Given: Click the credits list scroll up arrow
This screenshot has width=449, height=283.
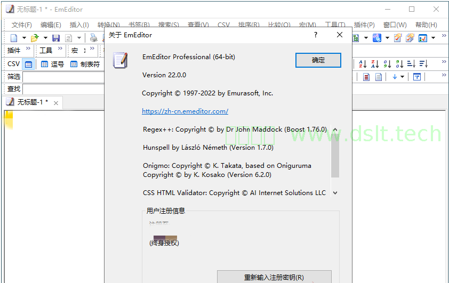Looking at the screenshot, I should [x=335, y=130].
